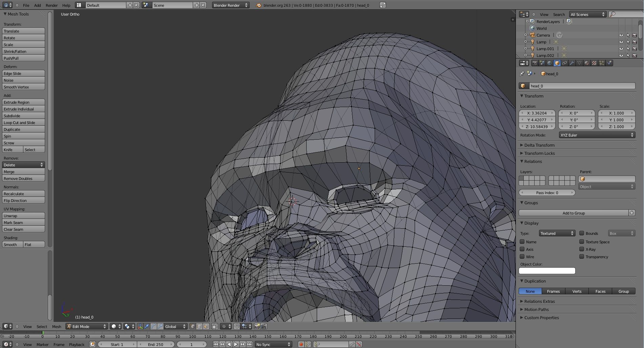Open Render properties via camera icon
The image size is (644, 348).
[535, 63]
